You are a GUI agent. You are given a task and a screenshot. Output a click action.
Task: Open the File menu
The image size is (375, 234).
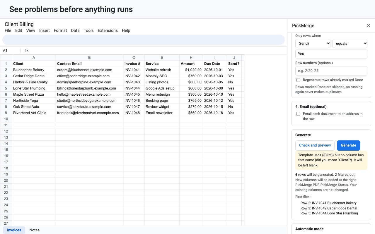(x=8, y=30)
